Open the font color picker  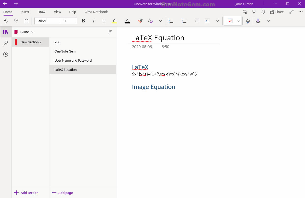pyautogui.click(x=127, y=21)
